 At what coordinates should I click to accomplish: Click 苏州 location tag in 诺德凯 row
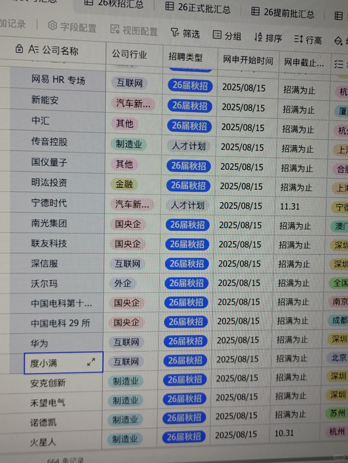(x=337, y=413)
